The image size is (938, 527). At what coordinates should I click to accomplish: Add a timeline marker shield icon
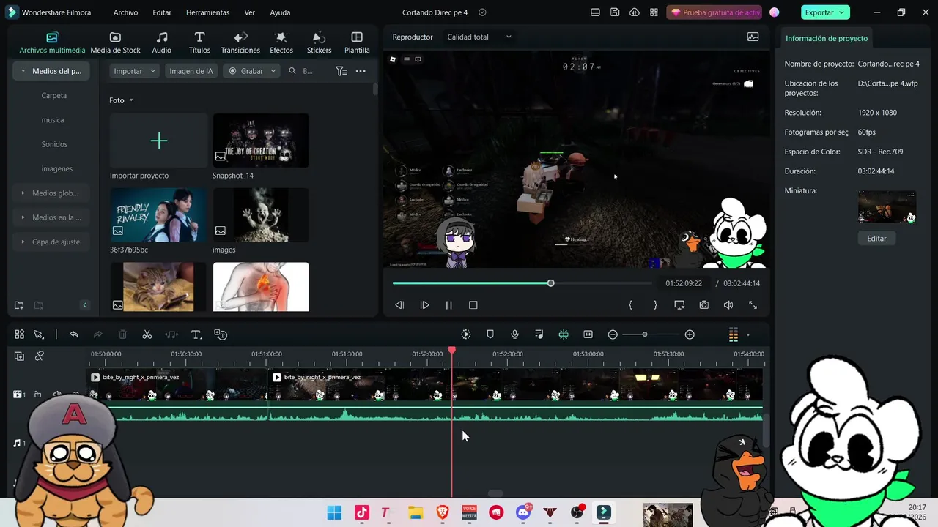490,334
